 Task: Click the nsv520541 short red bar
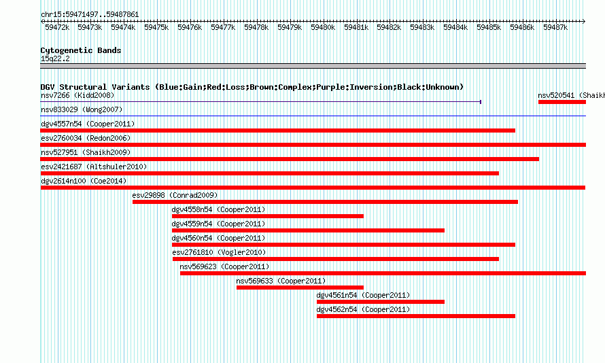tap(562, 102)
